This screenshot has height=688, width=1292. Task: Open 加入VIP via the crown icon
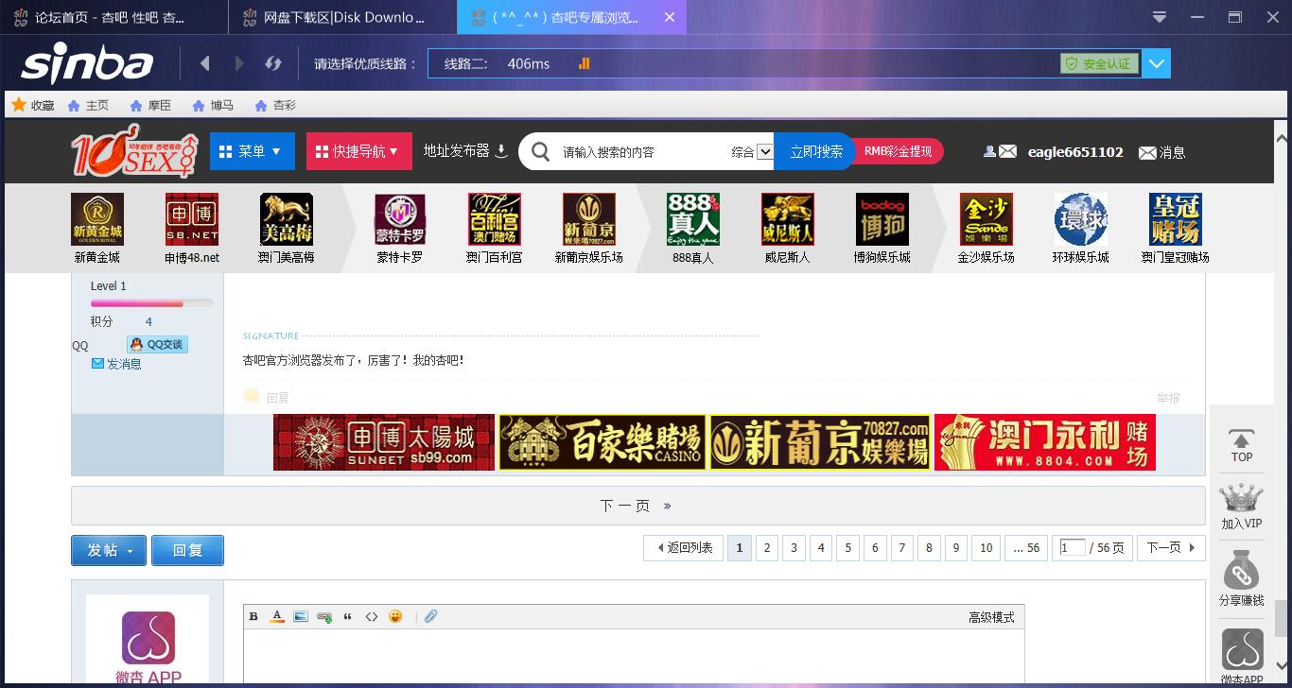pyautogui.click(x=1242, y=499)
